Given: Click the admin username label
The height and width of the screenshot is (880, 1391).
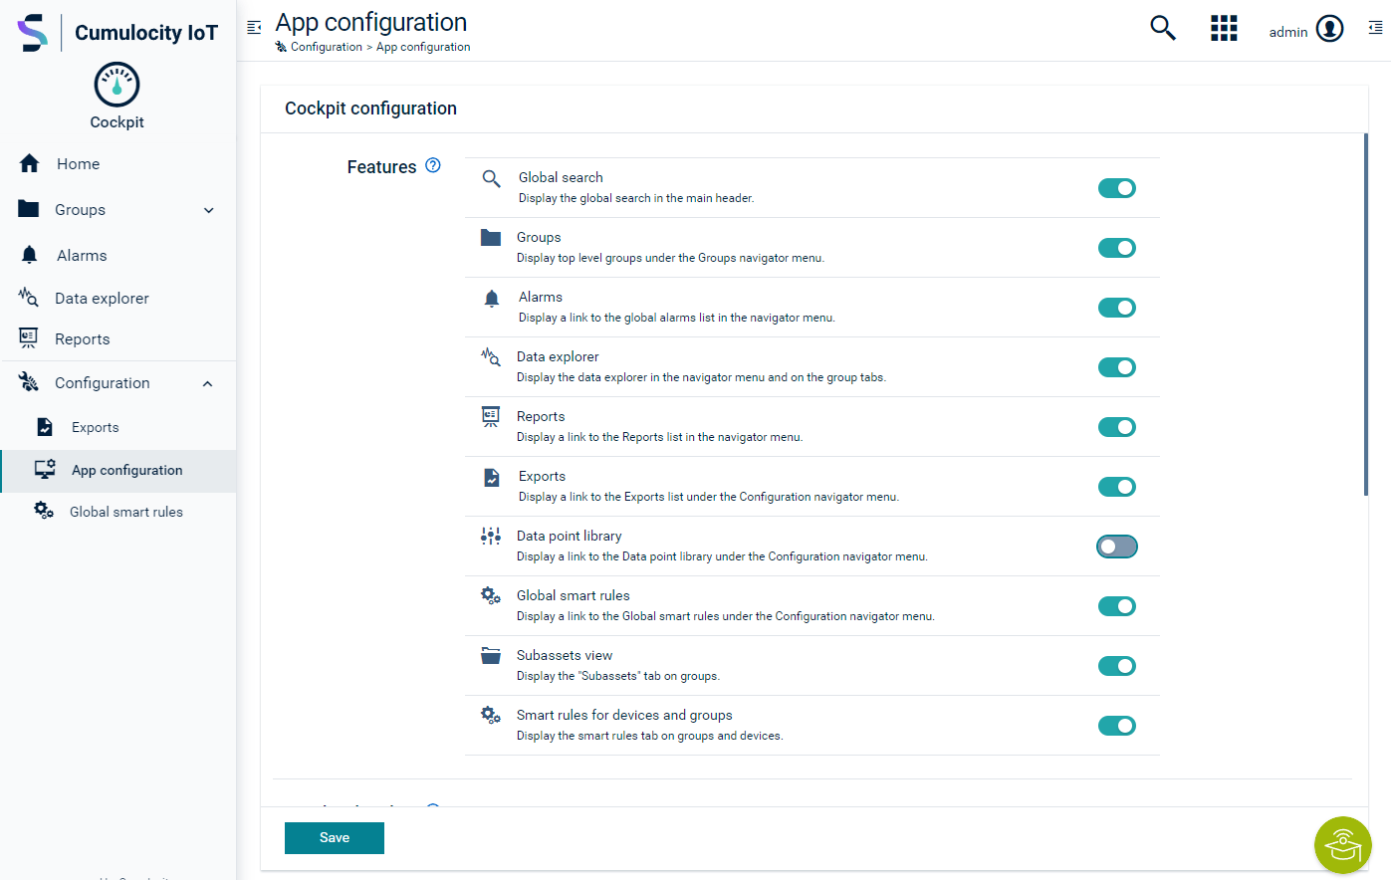Looking at the screenshot, I should click(1287, 32).
